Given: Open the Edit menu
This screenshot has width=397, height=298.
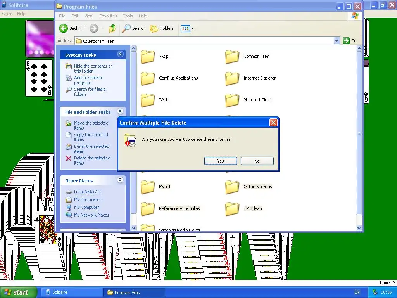Looking at the screenshot, I should click(x=75, y=16).
